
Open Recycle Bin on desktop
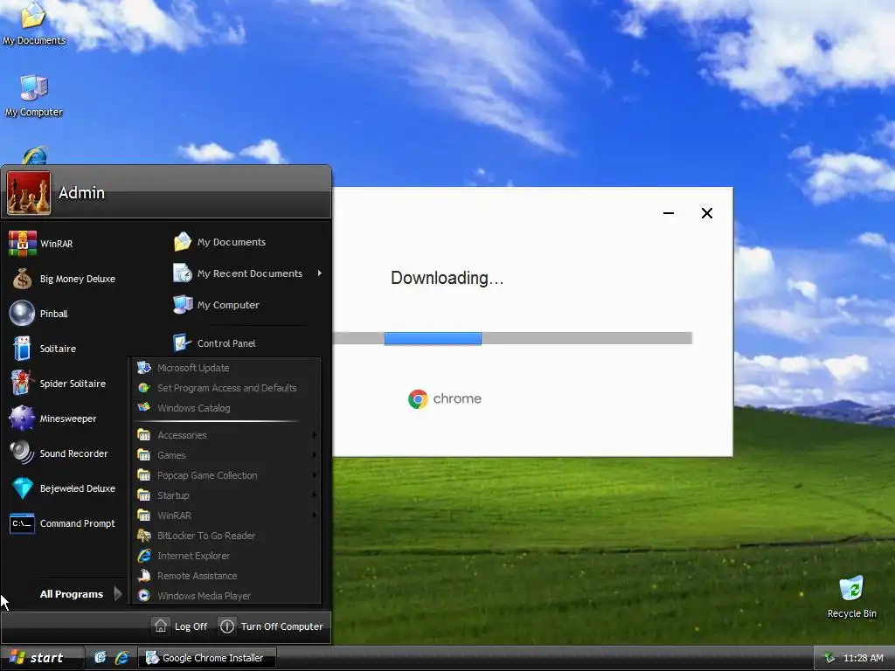click(x=851, y=596)
